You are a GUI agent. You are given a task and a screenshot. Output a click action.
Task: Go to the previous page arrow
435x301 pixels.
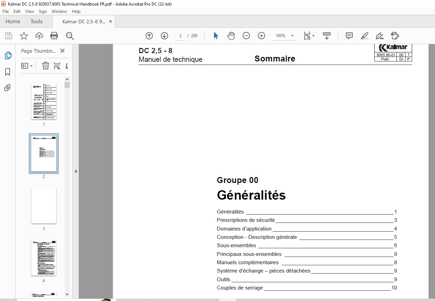[x=149, y=36]
